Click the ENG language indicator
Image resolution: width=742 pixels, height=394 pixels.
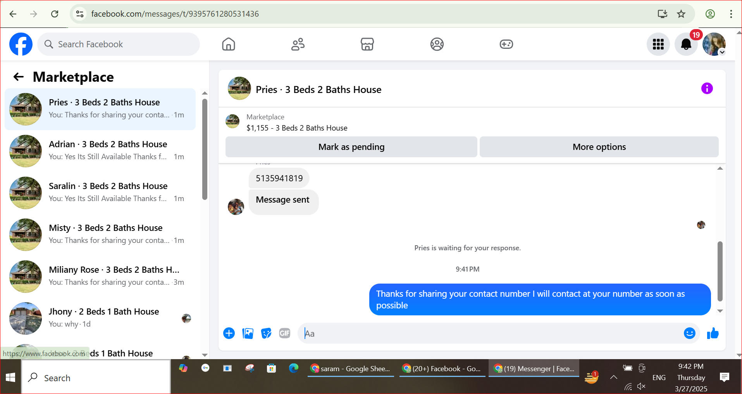(x=659, y=377)
